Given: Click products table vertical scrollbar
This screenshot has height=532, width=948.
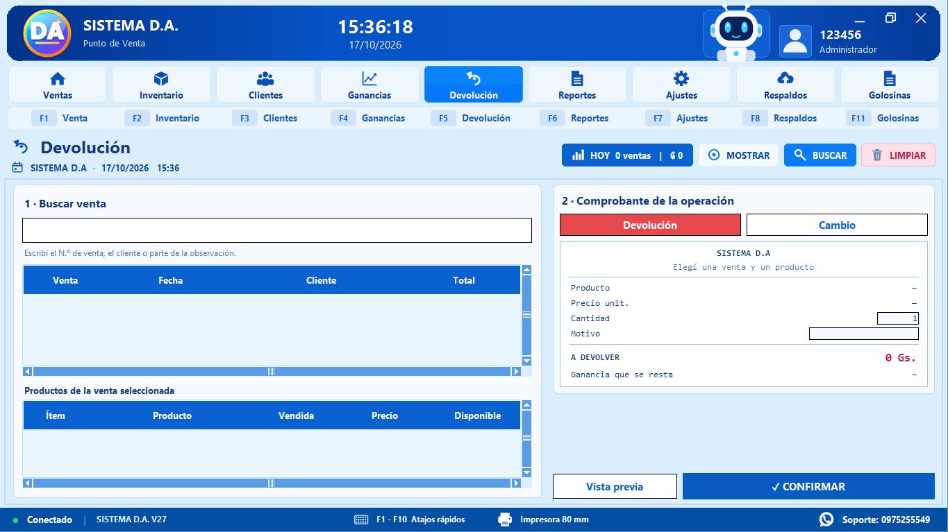Looking at the screenshot, I should click(x=526, y=438).
